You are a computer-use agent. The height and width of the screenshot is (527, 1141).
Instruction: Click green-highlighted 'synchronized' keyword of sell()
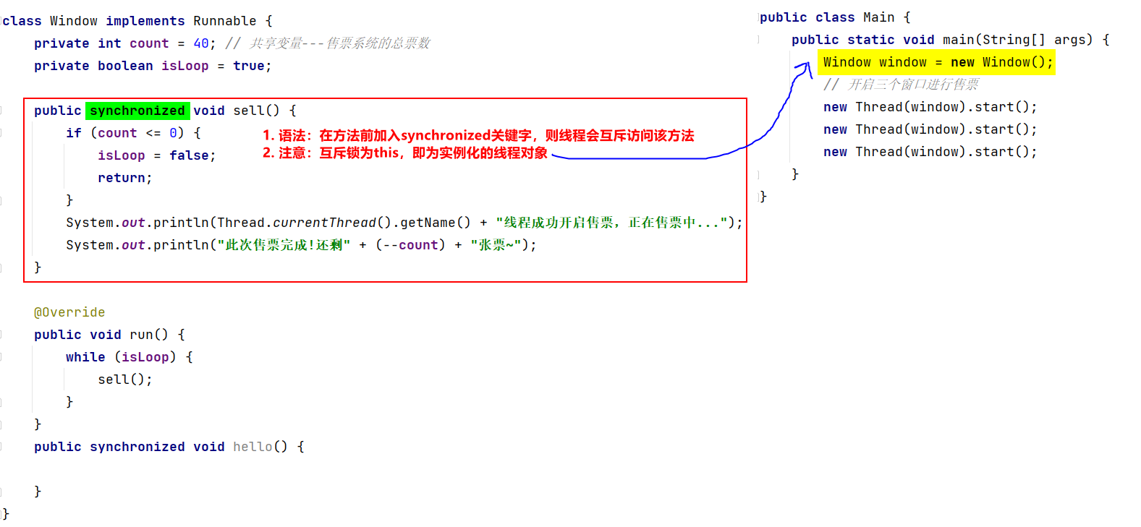pyautogui.click(x=137, y=111)
